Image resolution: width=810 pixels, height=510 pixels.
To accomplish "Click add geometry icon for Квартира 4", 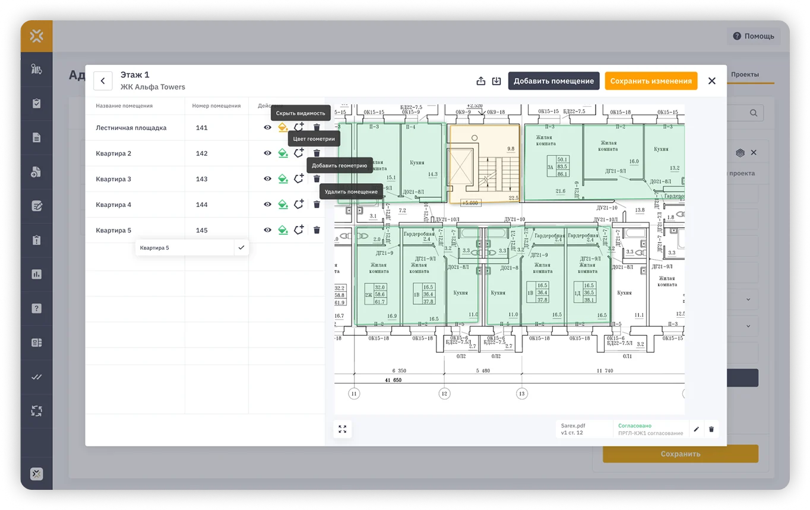I will point(299,204).
